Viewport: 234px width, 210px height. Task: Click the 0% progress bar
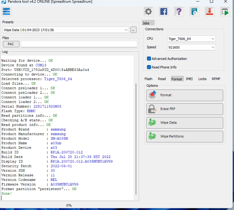coord(69,205)
